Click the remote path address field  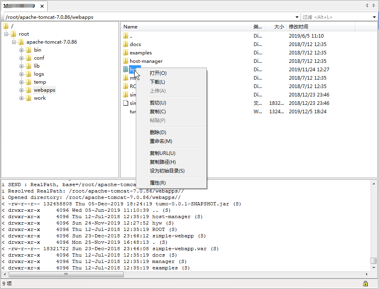pos(149,17)
